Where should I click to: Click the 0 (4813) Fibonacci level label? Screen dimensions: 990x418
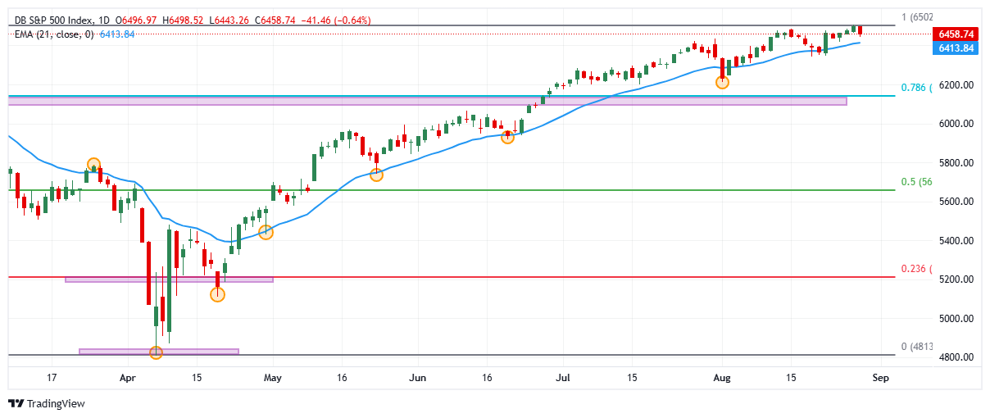click(x=915, y=347)
